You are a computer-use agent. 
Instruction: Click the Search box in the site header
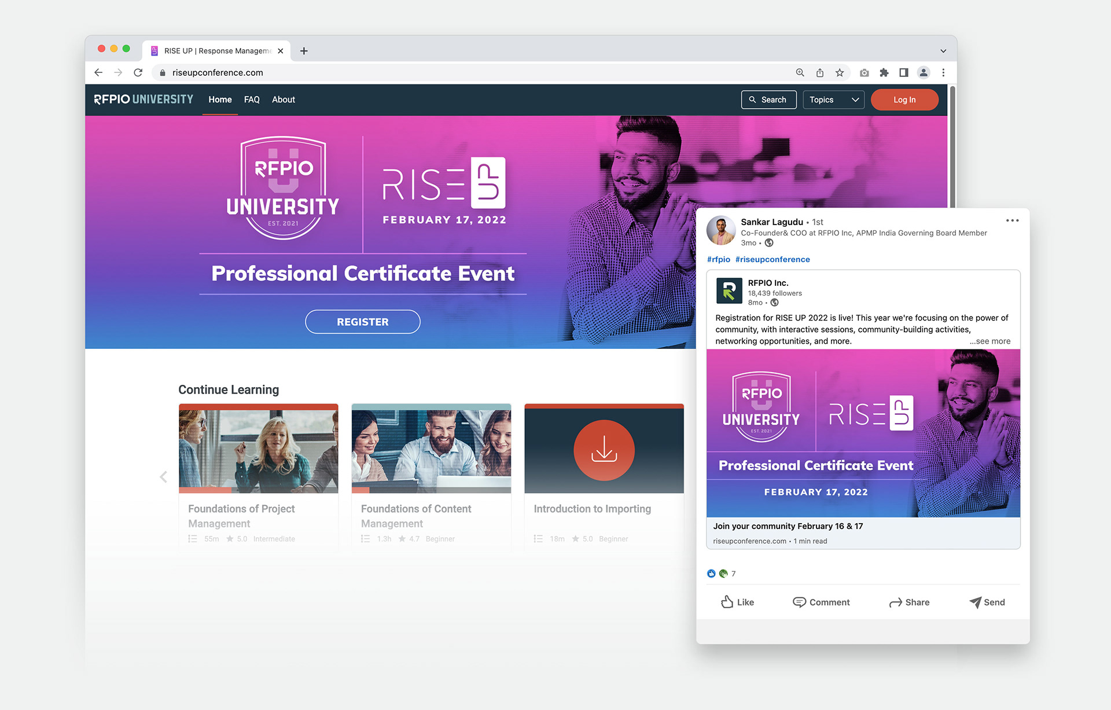768,100
